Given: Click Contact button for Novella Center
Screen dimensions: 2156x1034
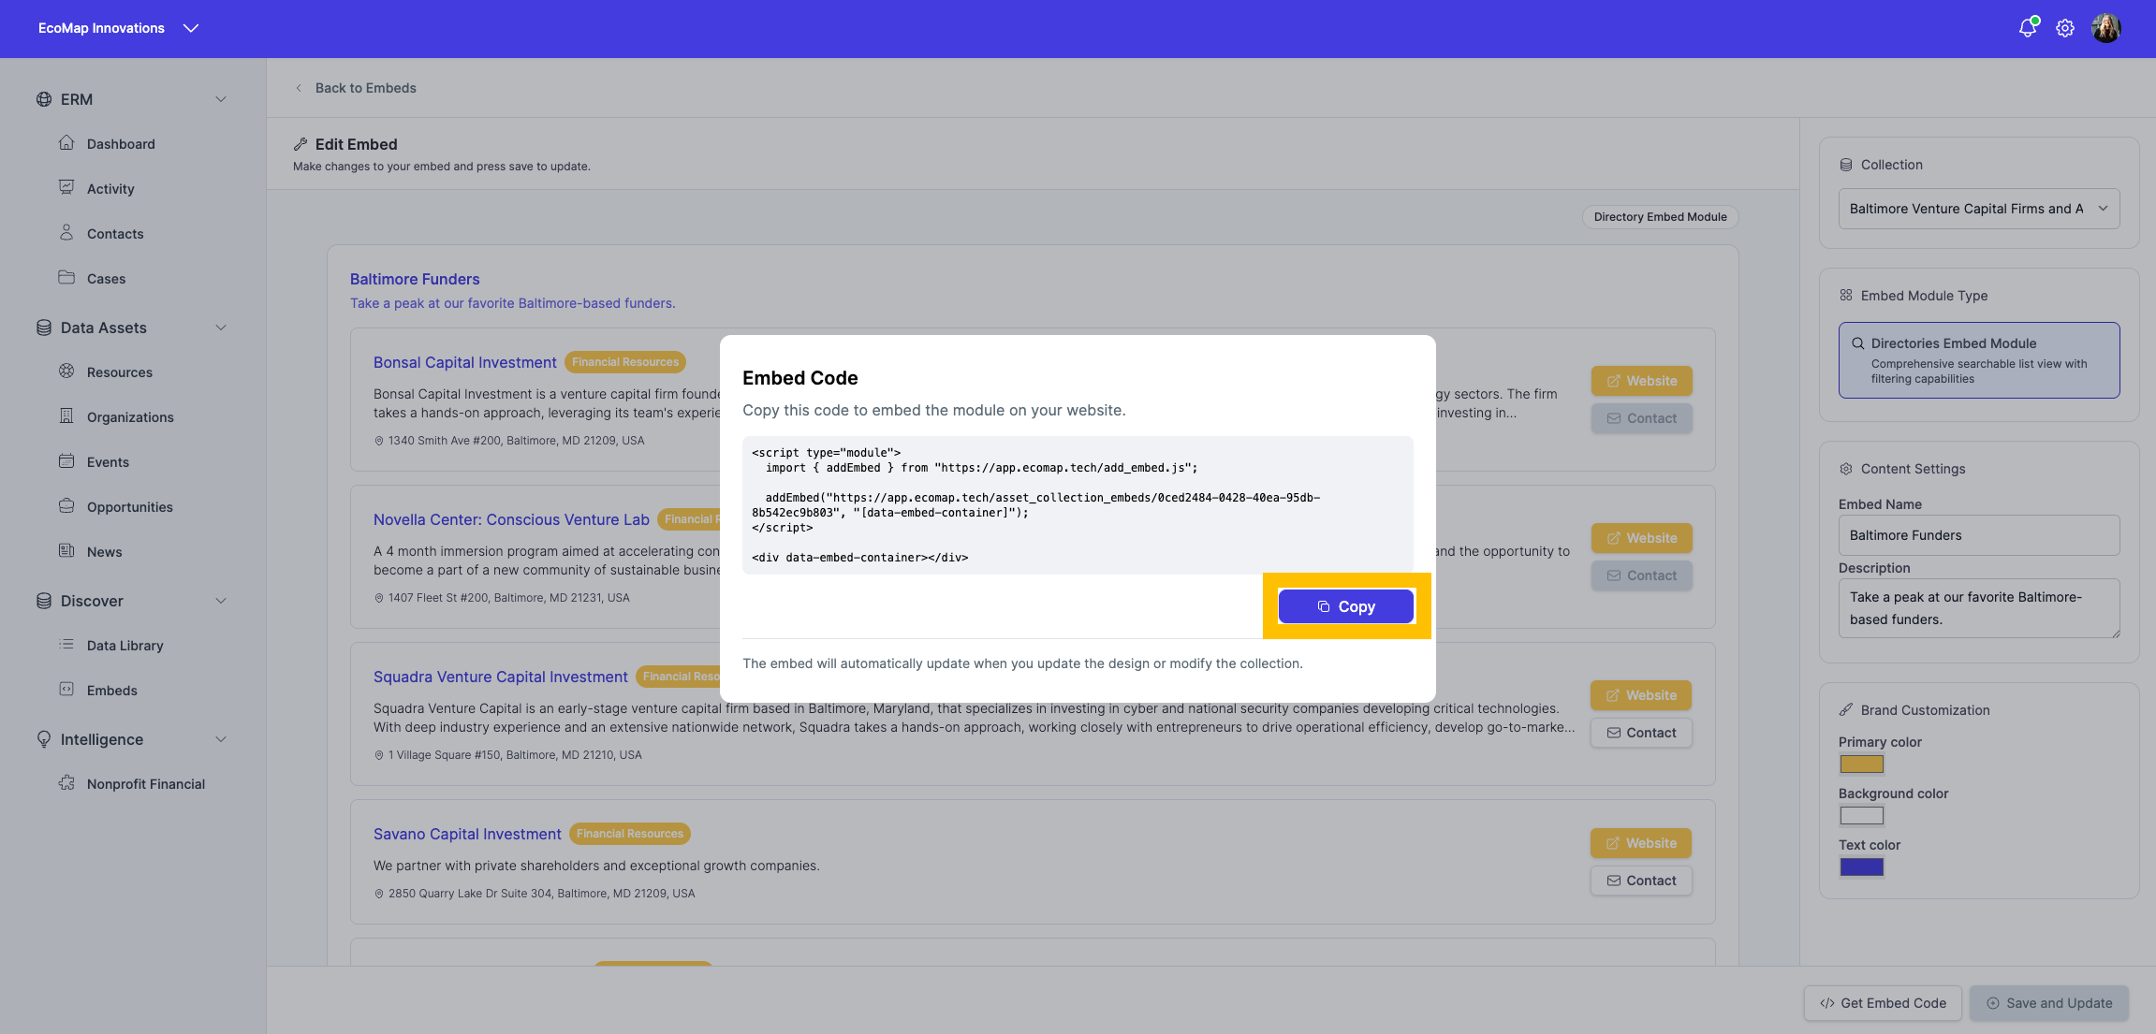Looking at the screenshot, I should 1642,575.
